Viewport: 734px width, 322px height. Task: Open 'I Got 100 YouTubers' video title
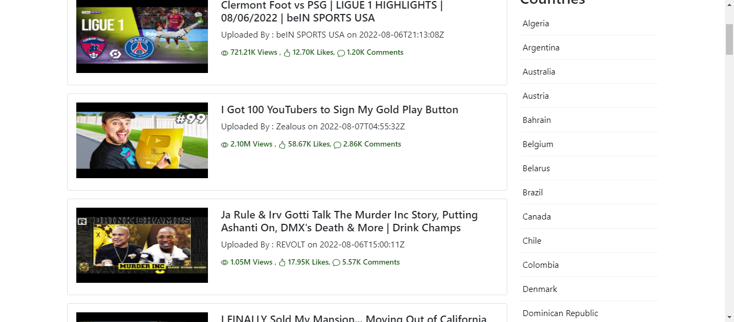click(340, 110)
